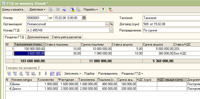Click the delete row icon in goods toolbar
This screenshot has width=200, height=99.
pyautogui.click(x=27, y=74)
